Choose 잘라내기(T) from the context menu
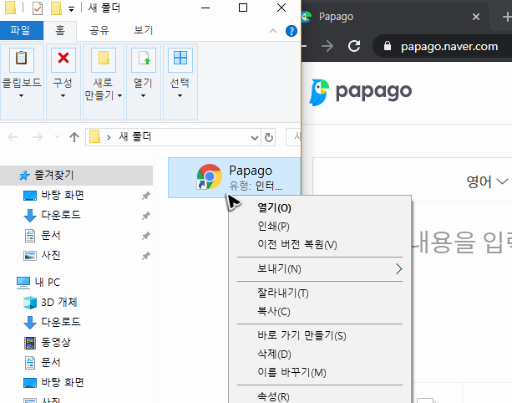 point(320,293)
